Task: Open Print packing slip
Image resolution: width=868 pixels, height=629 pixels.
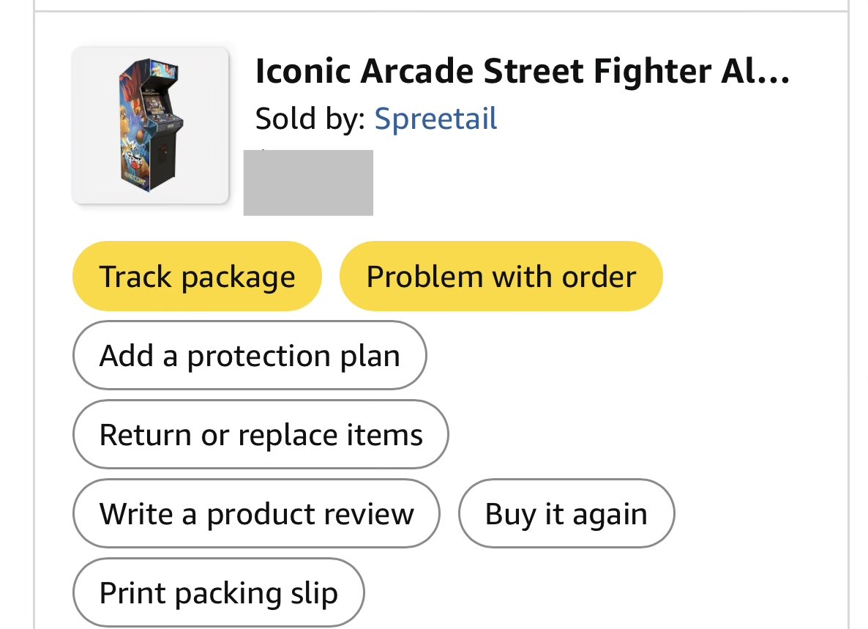Action: coord(219,593)
